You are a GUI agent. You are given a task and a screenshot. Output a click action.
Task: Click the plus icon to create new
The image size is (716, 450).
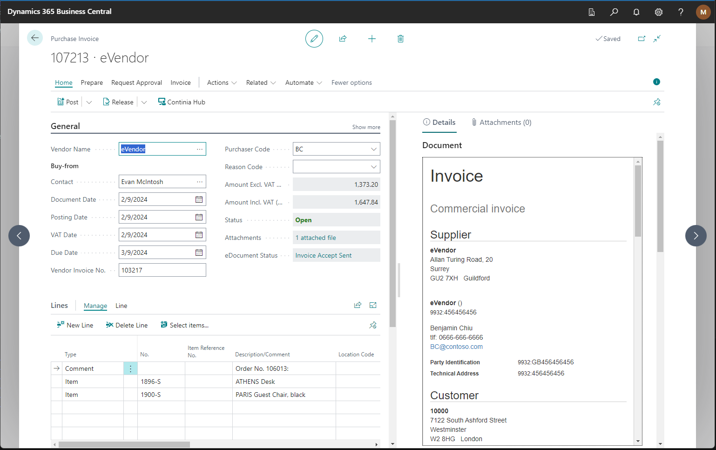pyautogui.click(x=372, y=39)
